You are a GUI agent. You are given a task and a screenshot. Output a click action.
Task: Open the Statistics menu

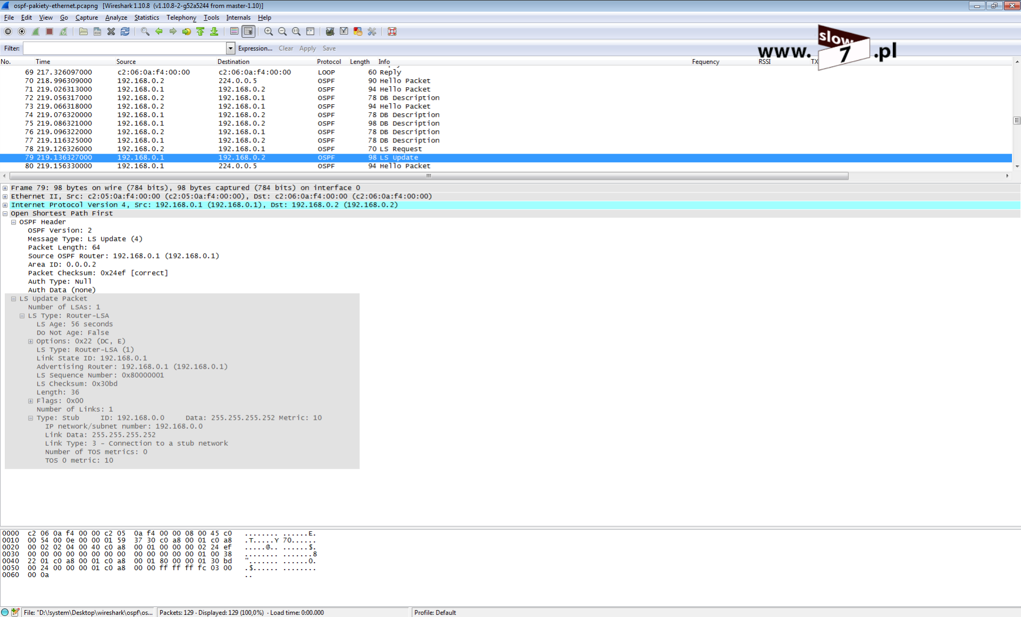point(146,18)
